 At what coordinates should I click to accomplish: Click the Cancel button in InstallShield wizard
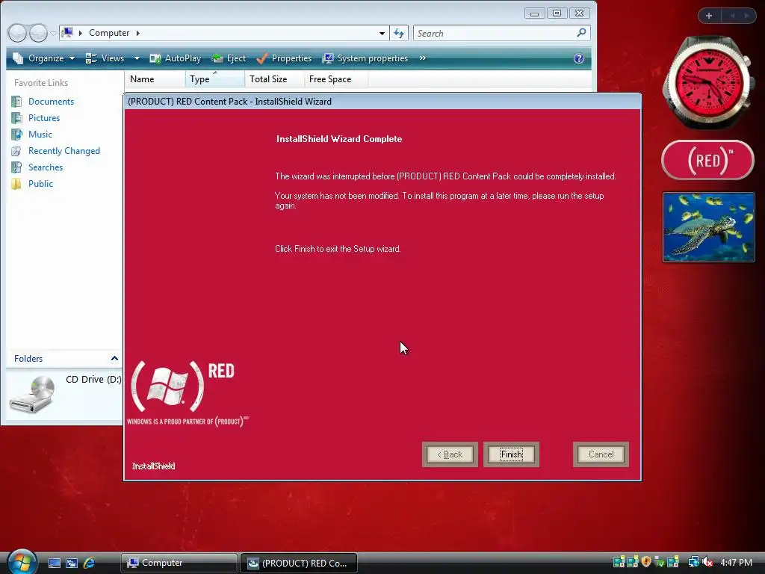[601, 454]
